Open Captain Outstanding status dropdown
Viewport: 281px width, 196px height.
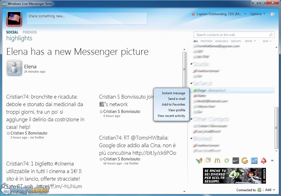click(x=219, y=14)
